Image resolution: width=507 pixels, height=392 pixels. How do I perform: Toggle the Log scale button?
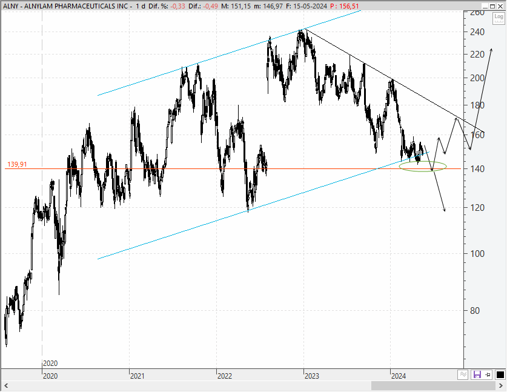coord(499,18)
